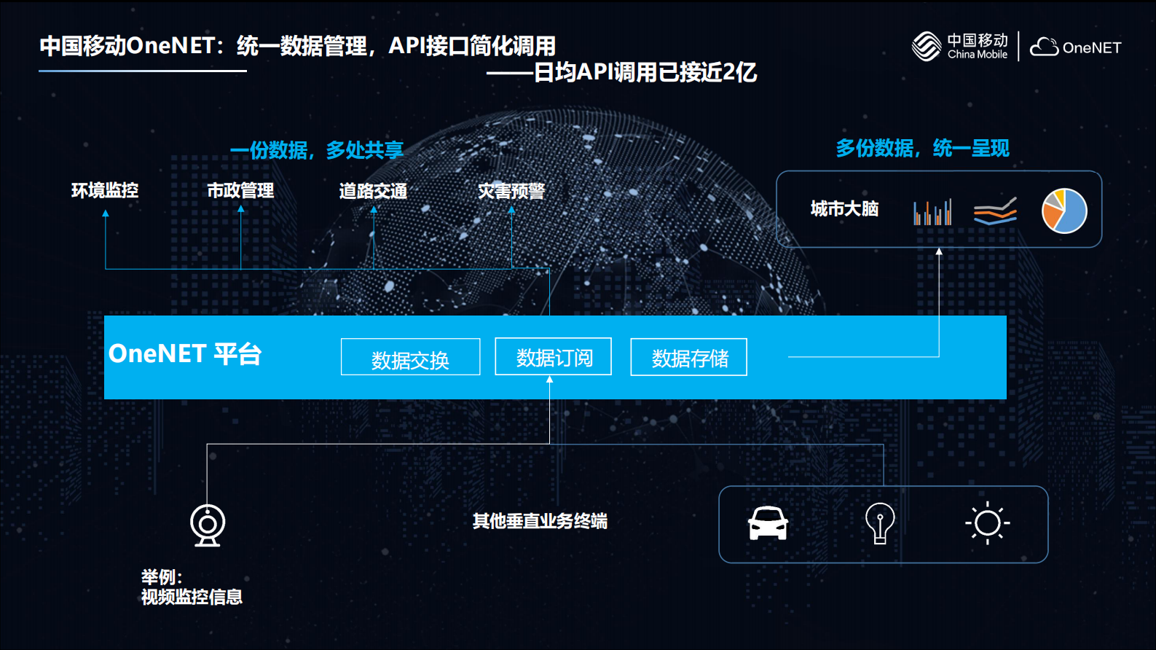Click the China Mobile logo icon
Viewport: 1156px width, 650px height.
point(927,47)
